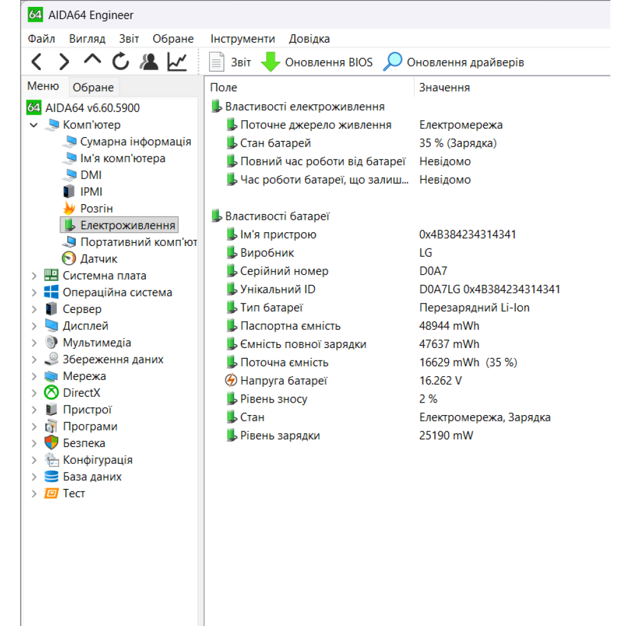Select Сумарна інформація tree item

[135, 142]
